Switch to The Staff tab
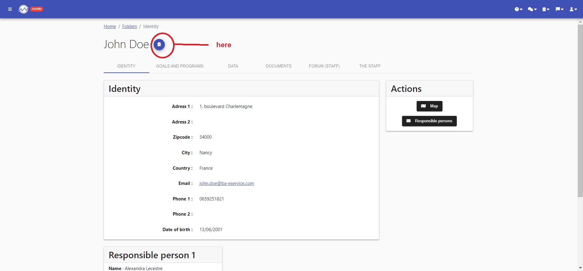Screen dimensions: 583x271 (x=370, y=66)
